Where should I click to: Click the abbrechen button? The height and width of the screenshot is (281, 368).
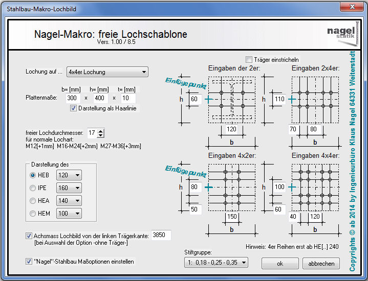click(x=321, y=264)
